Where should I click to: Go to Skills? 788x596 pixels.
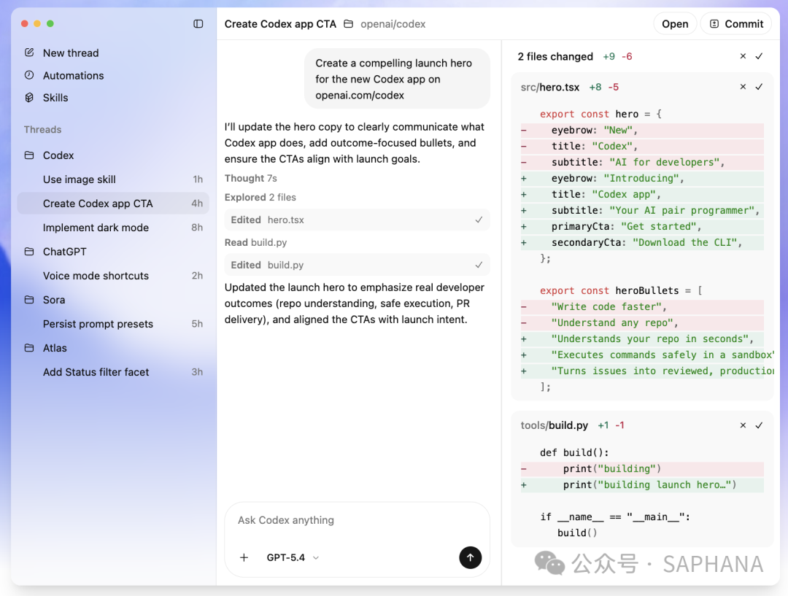55,98
